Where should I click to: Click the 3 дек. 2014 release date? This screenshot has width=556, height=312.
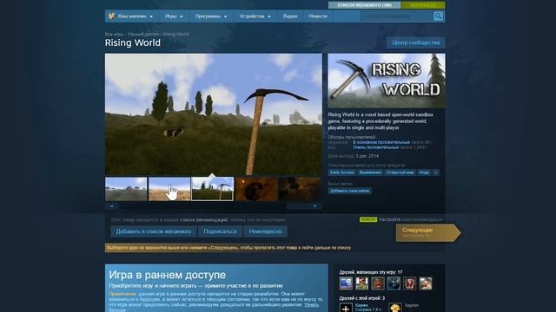pos(367,156)
